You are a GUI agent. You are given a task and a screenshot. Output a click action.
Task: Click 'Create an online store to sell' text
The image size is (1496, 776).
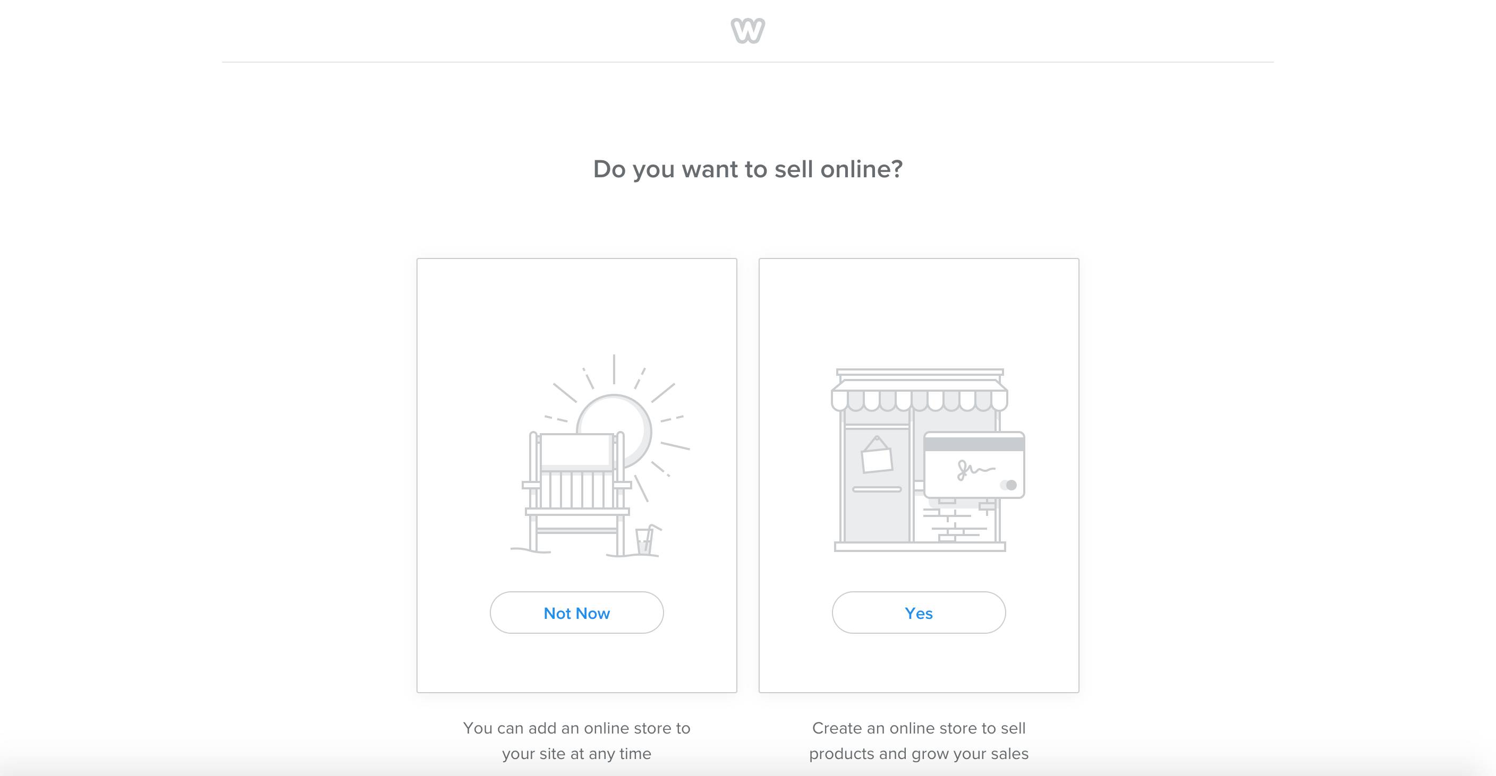point(919,728)
